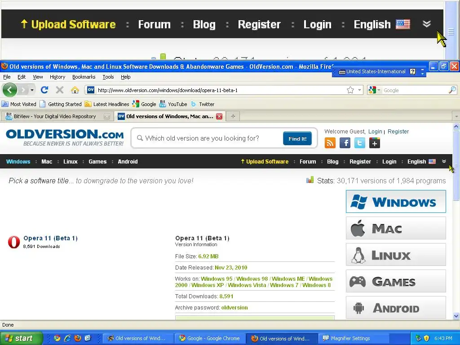The height and width of the screenshot is (345, 460).
Task: Open the large Games category button
Action: point(396,281)
